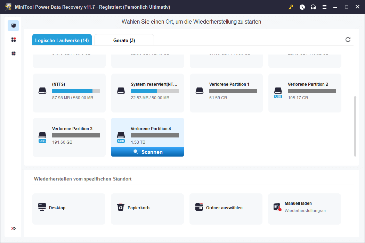Image resolution: width=365 pixels, height=243 pixels.
Task: Click the Papierkorb recycle bin icon
Action: tap(121, 207)
